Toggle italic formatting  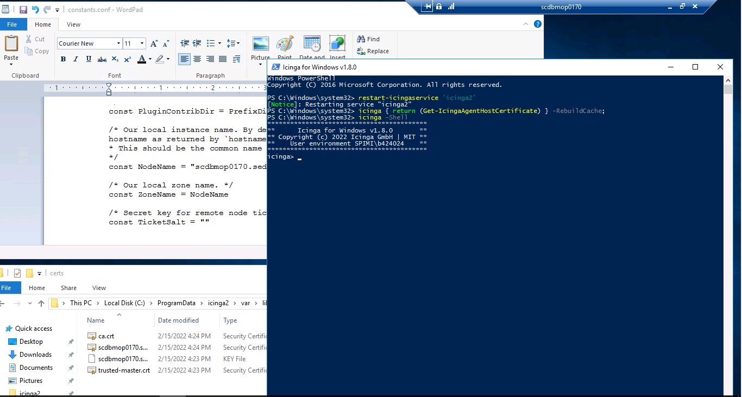(x=76, y=59)
